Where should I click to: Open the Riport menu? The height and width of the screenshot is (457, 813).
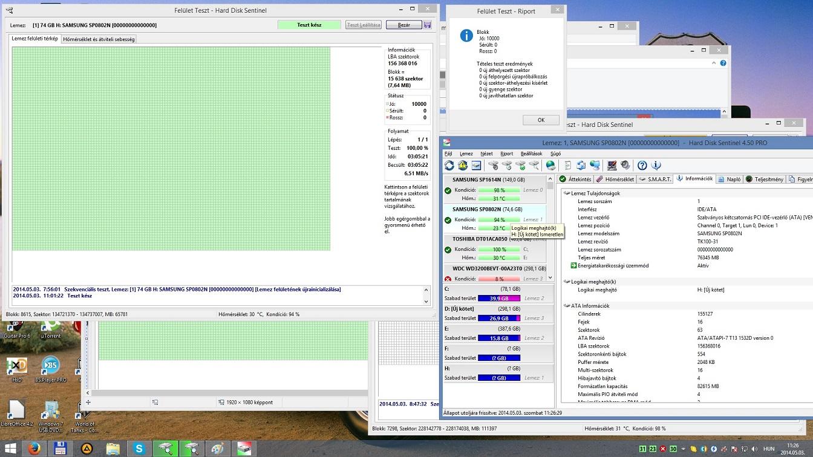(x=507, y=154)
